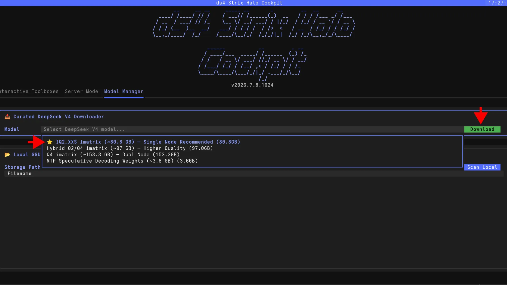Image resolution: width=507 pixels, height=285 pixels.
Task: Click the open folder icon beside Local GGU
Action: click(7, 155)
